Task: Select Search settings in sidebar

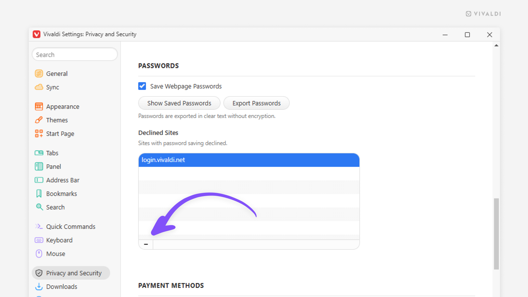Action: 55,207
